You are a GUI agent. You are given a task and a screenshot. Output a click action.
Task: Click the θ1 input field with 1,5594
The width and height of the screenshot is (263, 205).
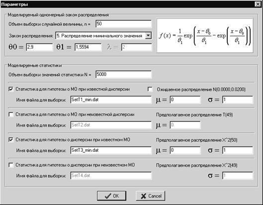click(88, 47)
